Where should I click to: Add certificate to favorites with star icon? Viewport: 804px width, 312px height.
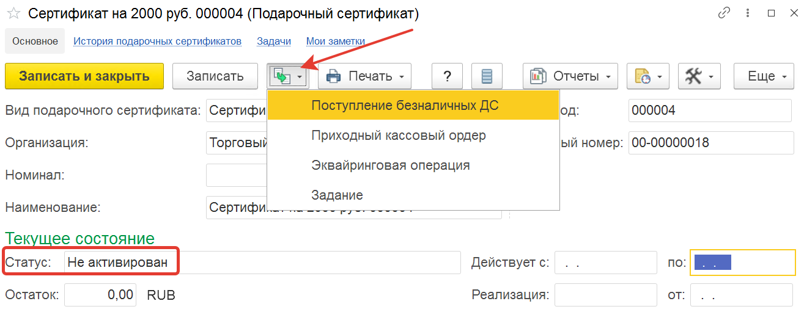coord(13,13)
